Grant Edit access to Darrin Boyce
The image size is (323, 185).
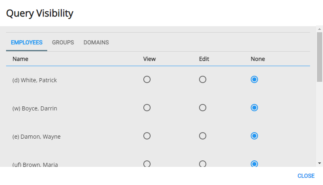click(203, 108)
